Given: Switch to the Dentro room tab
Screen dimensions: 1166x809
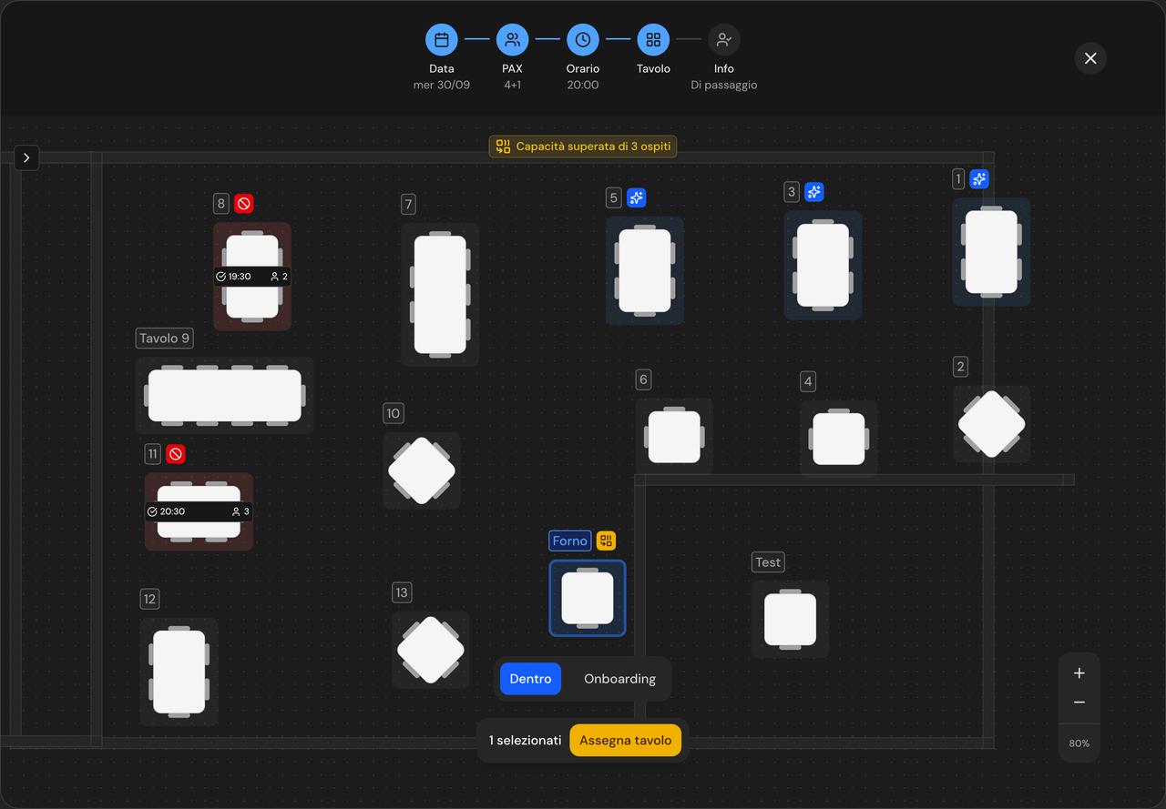Looking at the screenshot, I should 530,679.
